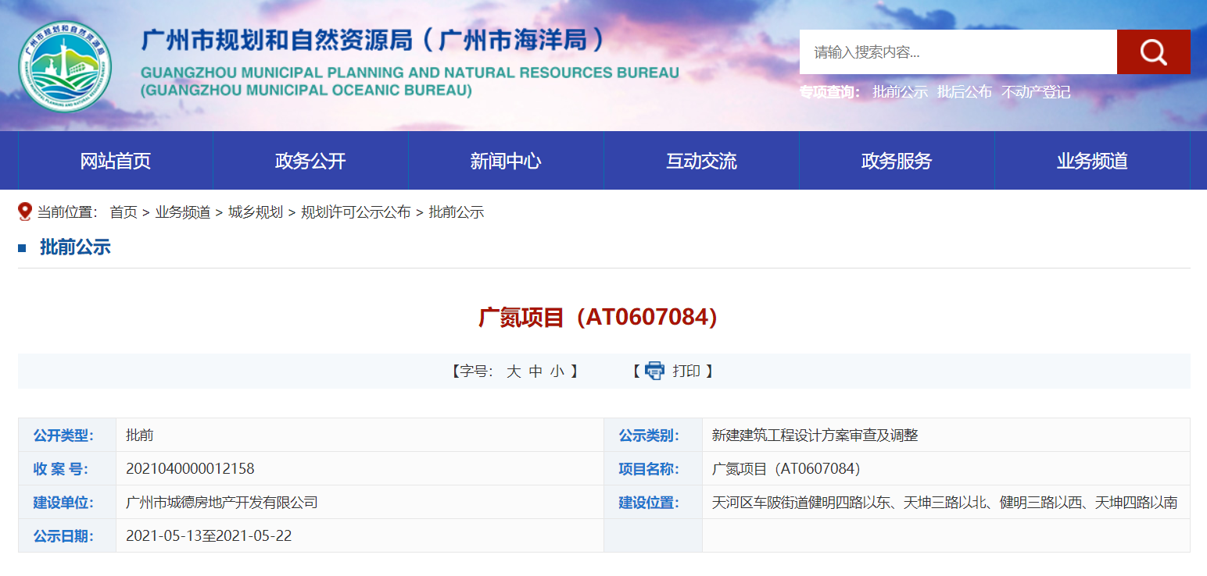Click the English bureau name text

410,81
